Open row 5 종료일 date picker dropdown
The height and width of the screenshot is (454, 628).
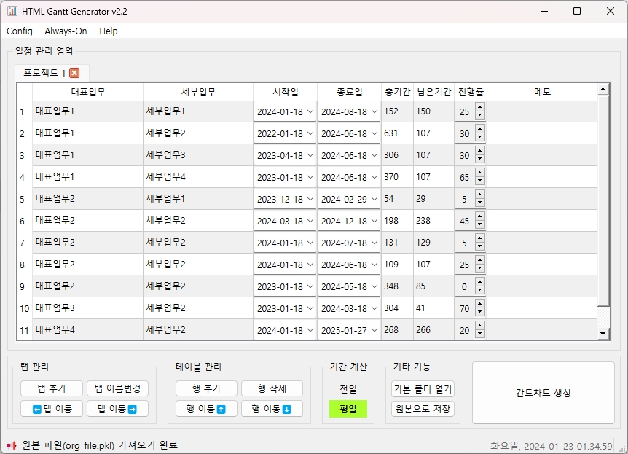[x=374, y=199]
